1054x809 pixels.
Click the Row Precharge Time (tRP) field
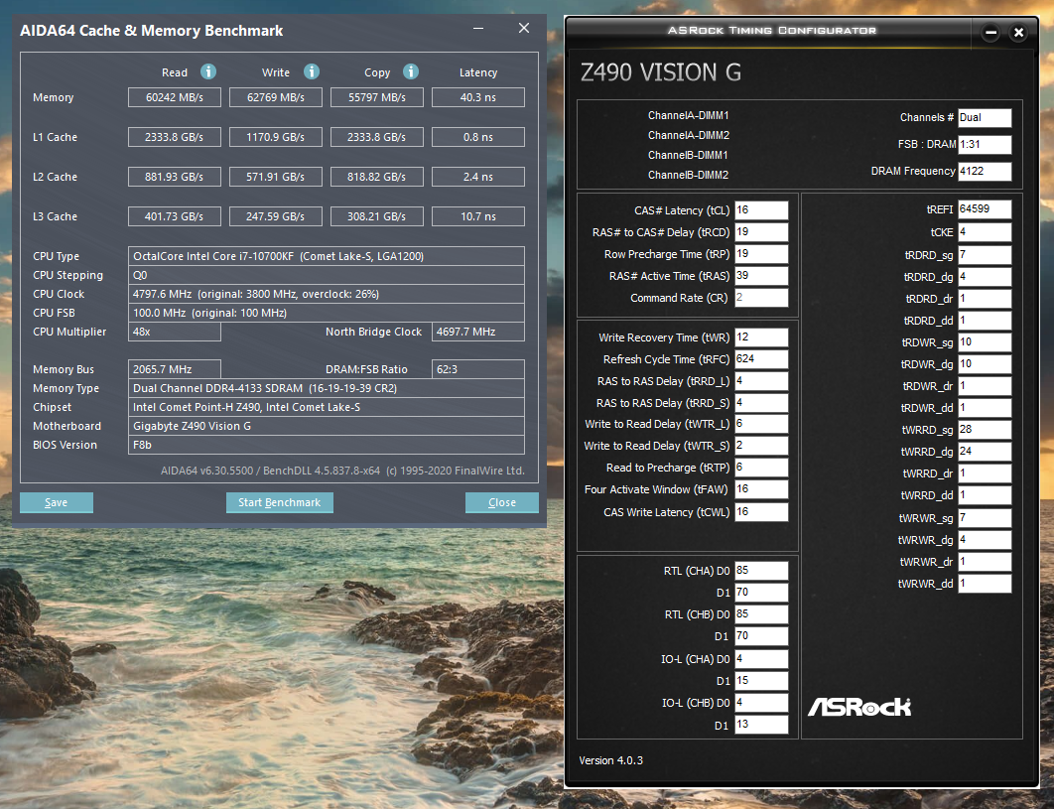[761, 254]
